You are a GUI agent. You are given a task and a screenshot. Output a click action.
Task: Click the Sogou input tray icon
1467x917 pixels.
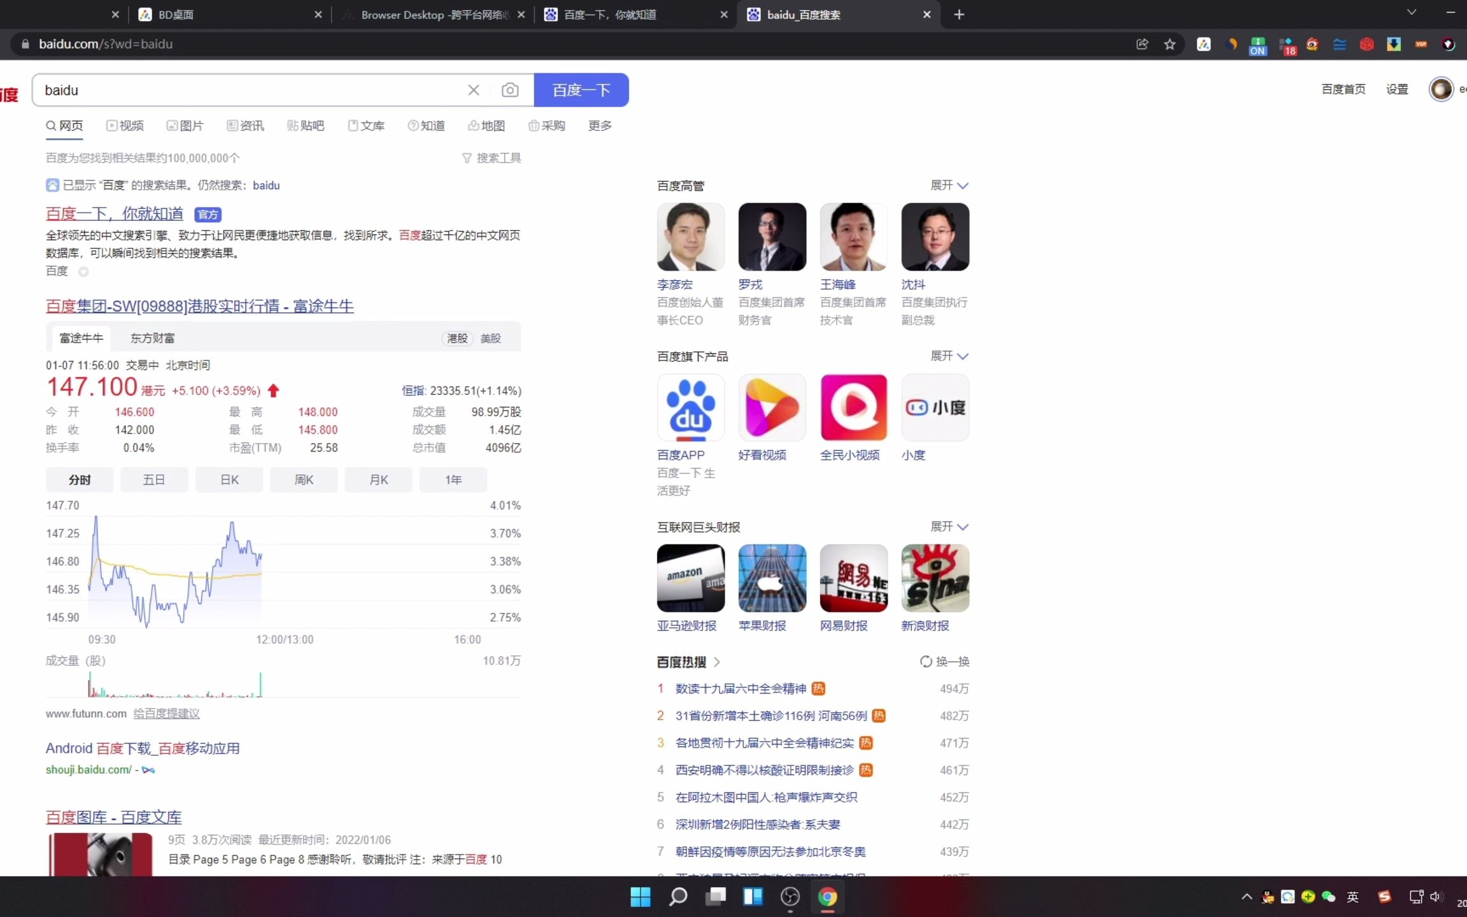1384,897
